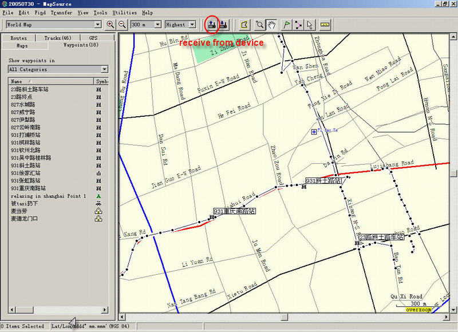The image size is (458, 332).
Task: Select waypoint 931张虹路站 in list
Action: (26, 181)
